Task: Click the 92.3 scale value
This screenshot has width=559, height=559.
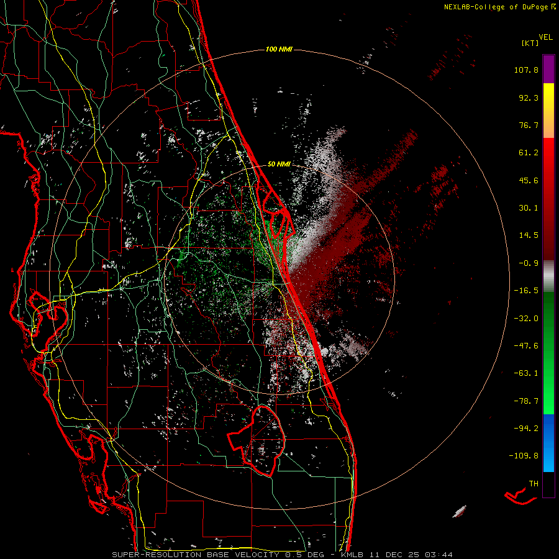Action: [x=529, y=98]
